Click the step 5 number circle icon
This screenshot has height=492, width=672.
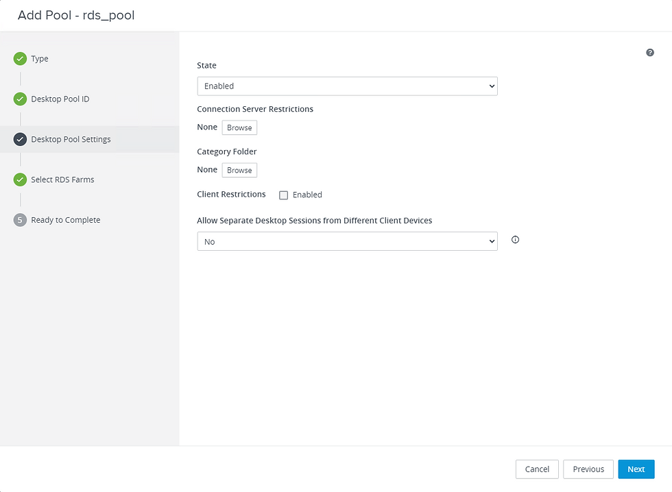click(x=20, y=220)
